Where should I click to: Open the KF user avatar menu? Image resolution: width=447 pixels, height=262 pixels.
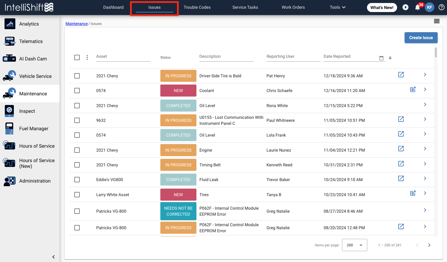430,7
